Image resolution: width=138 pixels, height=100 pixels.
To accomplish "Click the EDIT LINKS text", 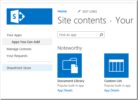I will coord(90,12).
